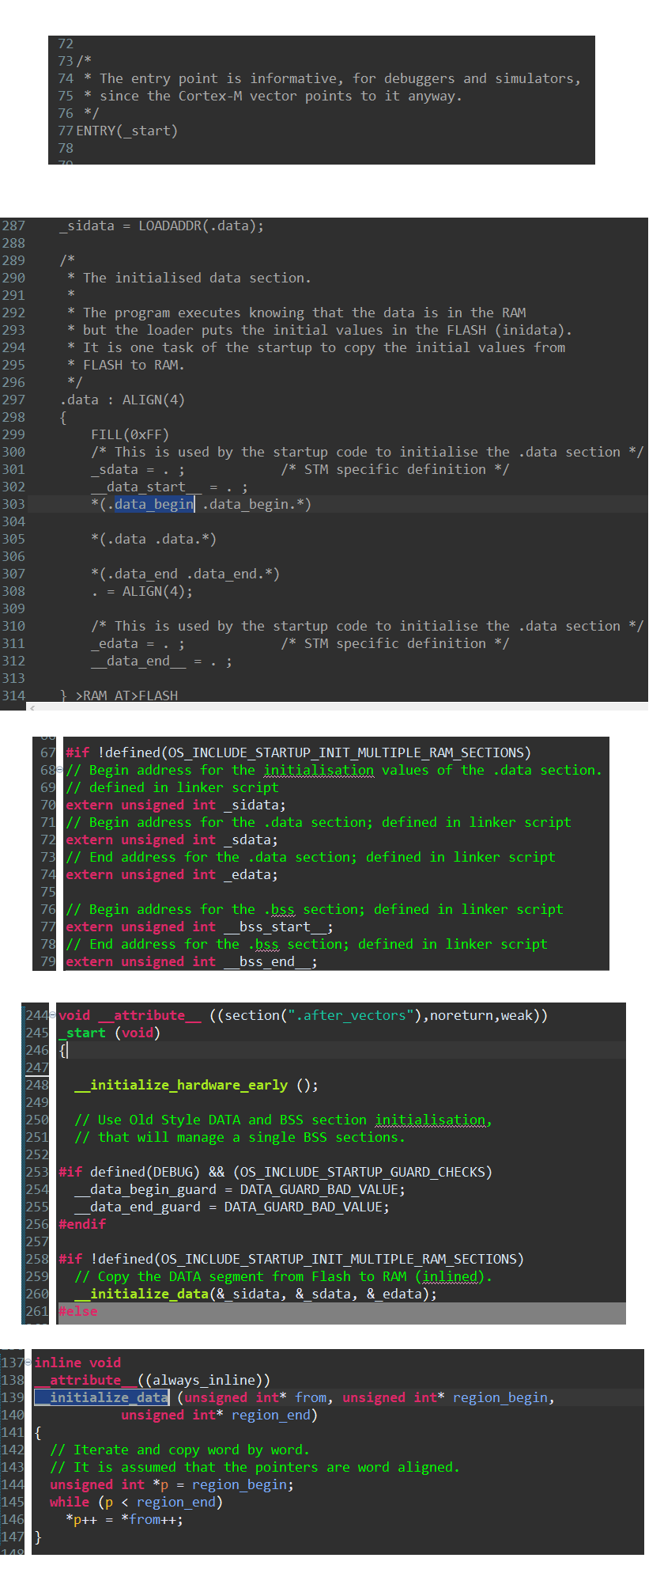This screenshot has width=664, height=1592.
Task: Click the FILL(0xFF) statement
Action: pos(130,434)
